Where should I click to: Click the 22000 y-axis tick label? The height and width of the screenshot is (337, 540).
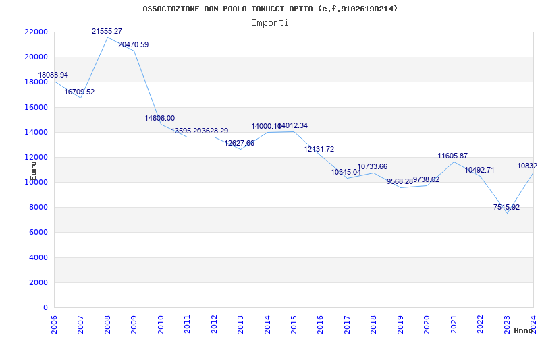(36, 32)
